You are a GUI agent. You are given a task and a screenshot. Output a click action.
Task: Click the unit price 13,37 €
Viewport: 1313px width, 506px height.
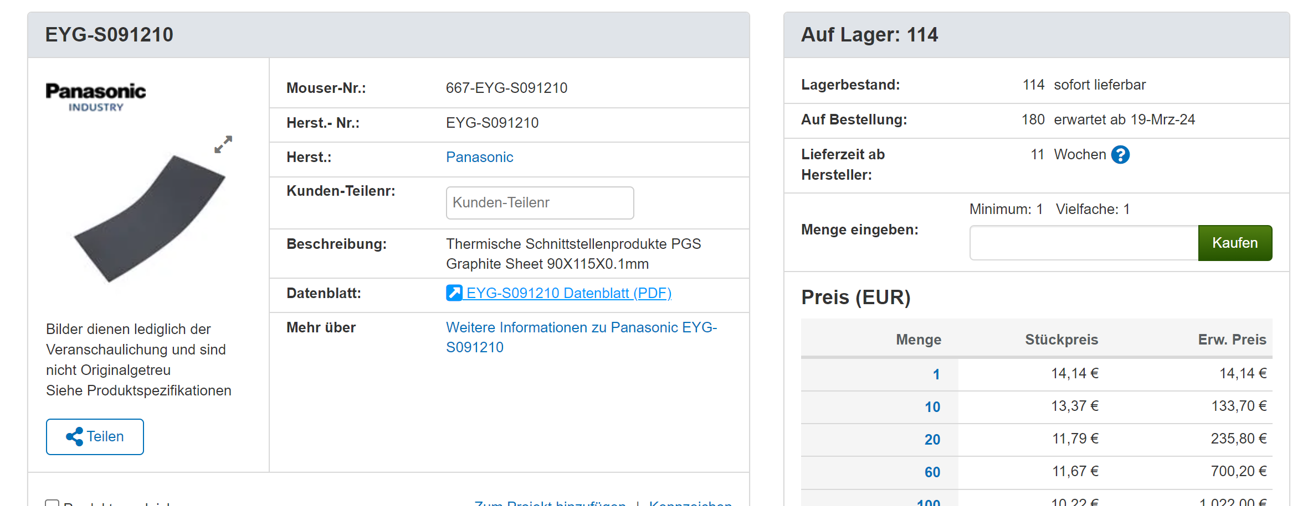1075,406
